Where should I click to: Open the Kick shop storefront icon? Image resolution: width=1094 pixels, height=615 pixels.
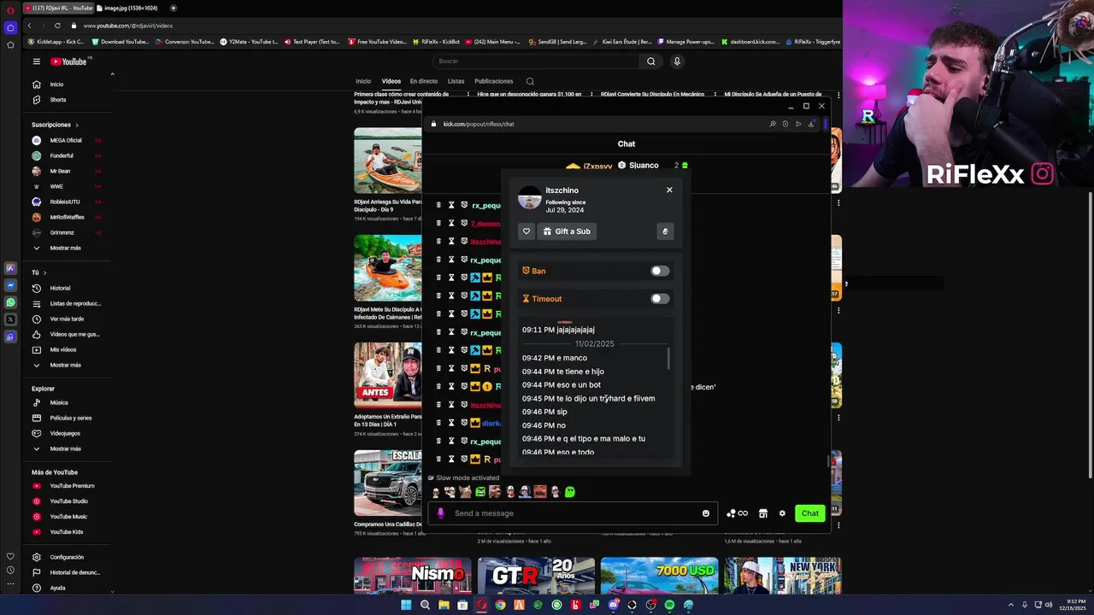click(x=763, y=513)
